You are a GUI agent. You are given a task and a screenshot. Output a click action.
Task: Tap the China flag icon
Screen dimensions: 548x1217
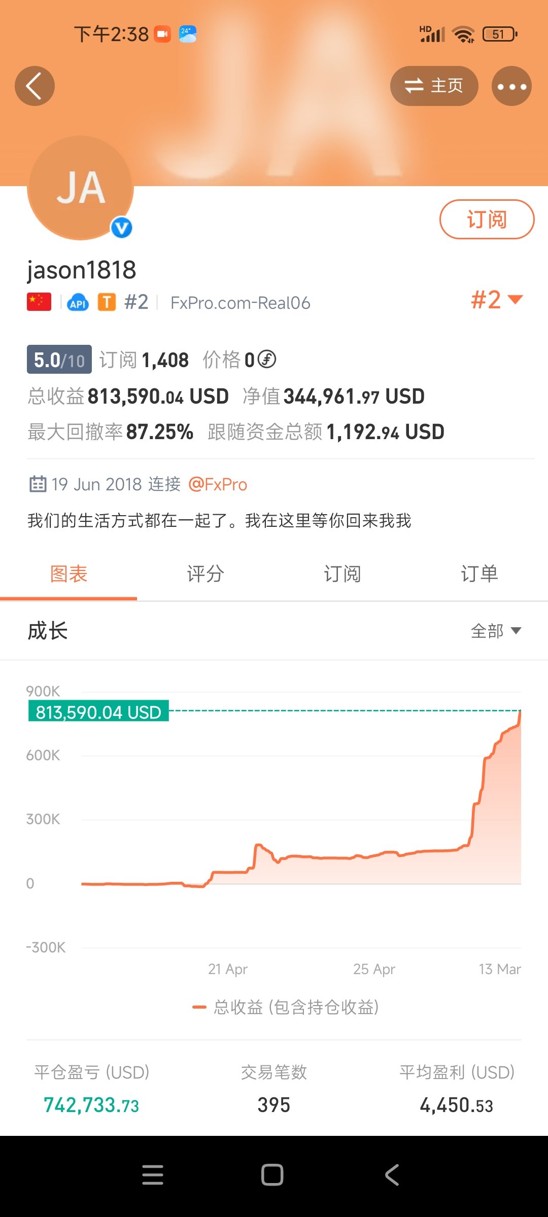point(39,302)
